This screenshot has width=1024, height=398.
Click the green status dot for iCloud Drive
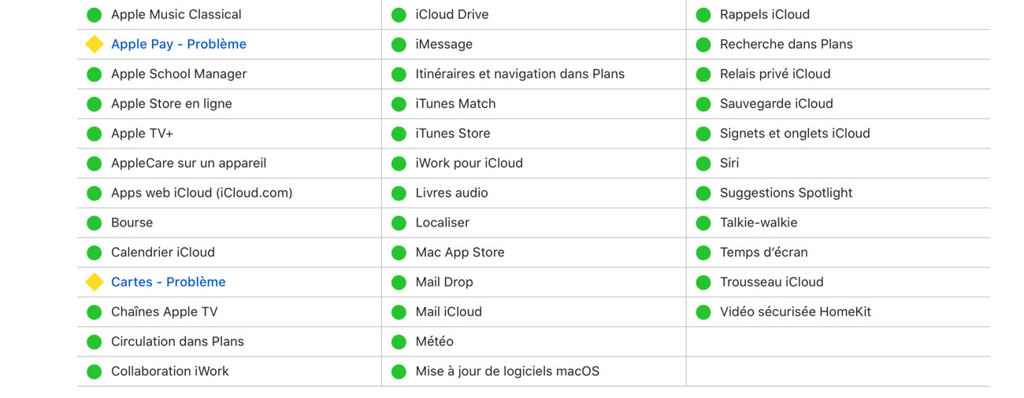399,15
